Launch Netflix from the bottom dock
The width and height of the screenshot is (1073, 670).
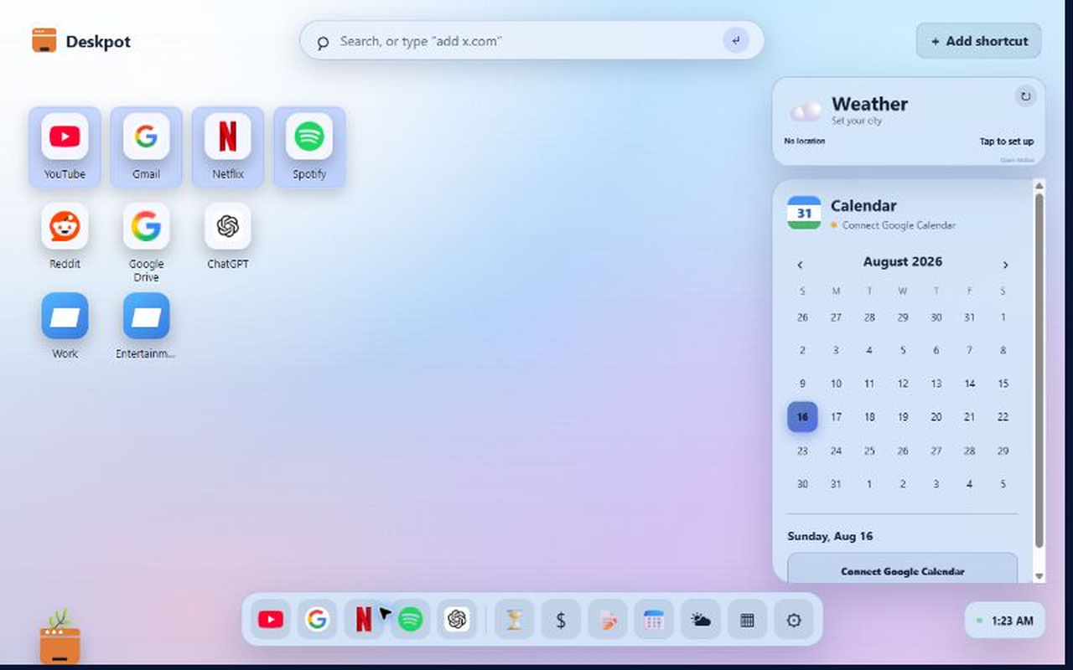point(364,620)
